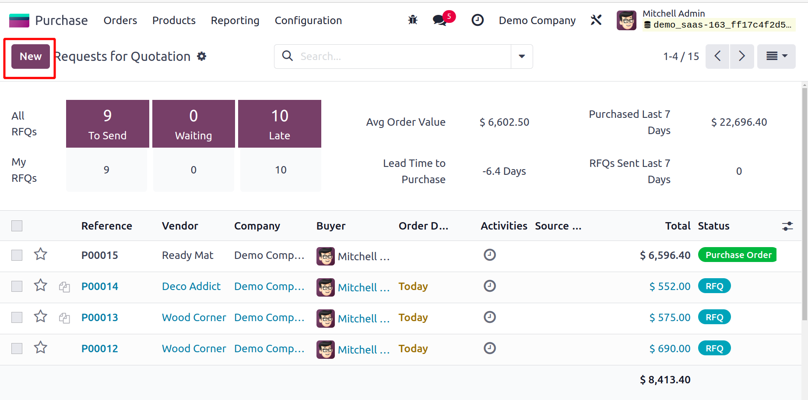Click the gear icon beside Requests for Quotation
The width and height of the screenshot is (808, 400).
(201, 57)
